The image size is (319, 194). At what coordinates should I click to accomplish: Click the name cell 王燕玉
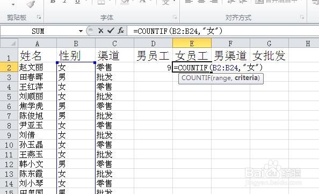37,155
